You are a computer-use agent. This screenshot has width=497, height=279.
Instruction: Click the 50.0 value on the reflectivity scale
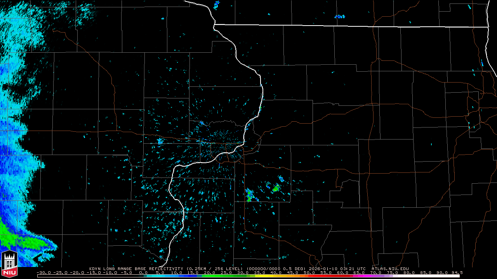(x=309, y=272)
